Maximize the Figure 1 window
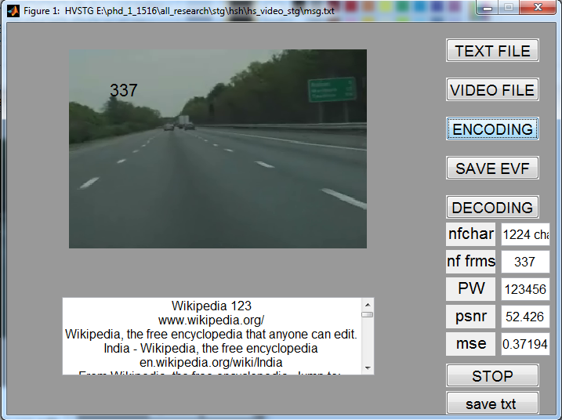Viewport: 562px width, 420px height. [x=508, y=8]
